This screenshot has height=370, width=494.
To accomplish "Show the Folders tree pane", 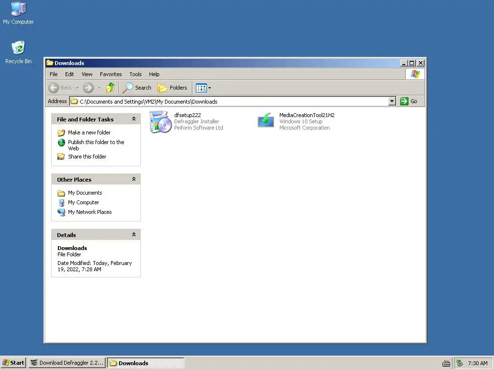I will [x=172, y=88].
